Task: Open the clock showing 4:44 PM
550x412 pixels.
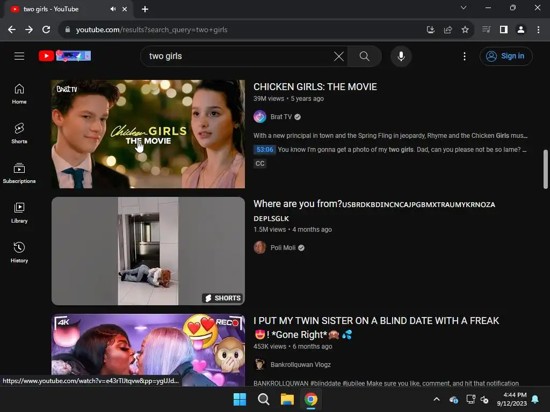Action: (x=512, y=399)
